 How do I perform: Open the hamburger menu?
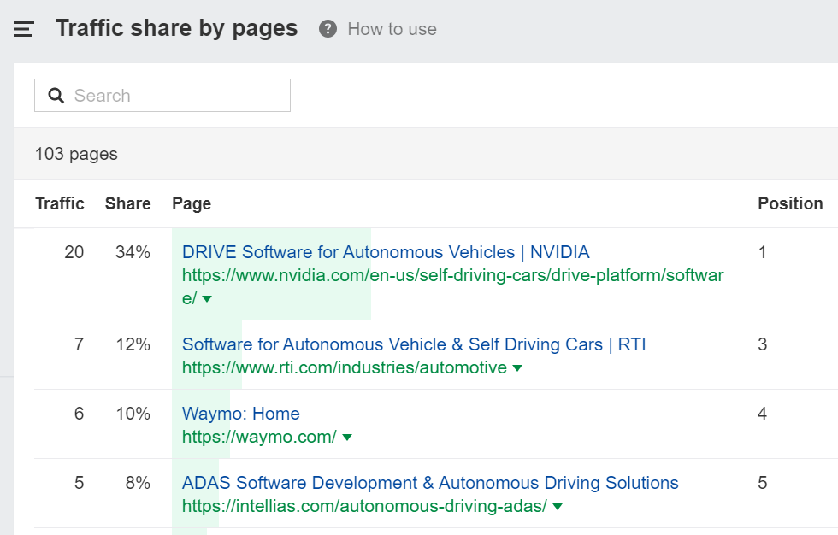pos(23,29)
